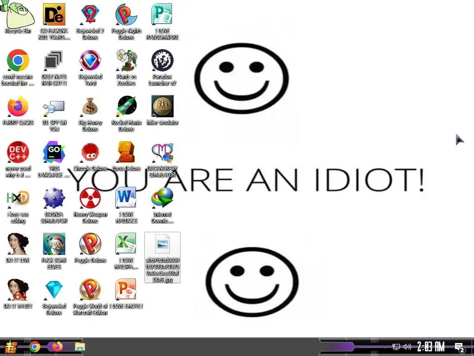This screenshot has width=474, height=356.
Task: Open the Internet Download Manager shortcut
Action: click(162, 205)
